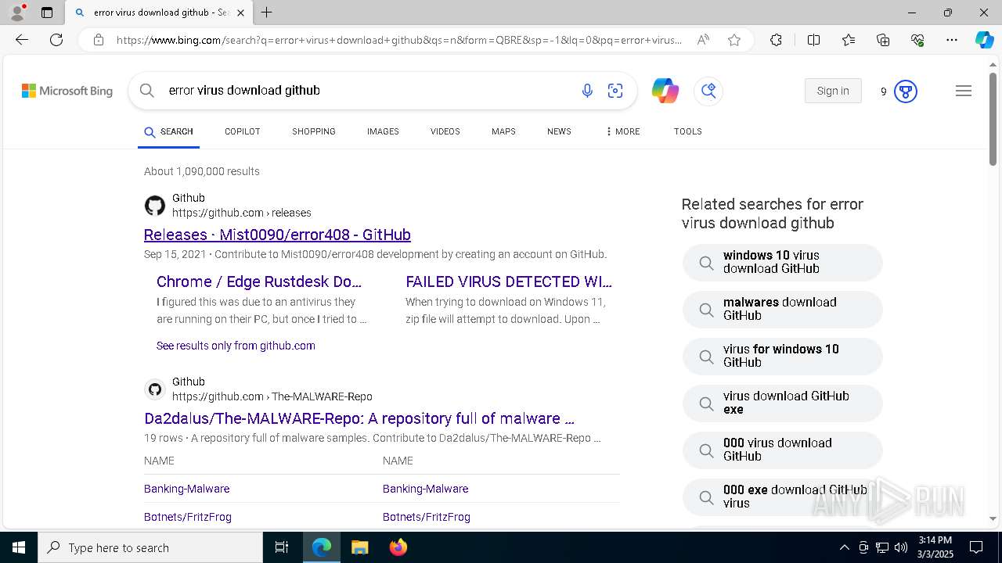Click the page vertical scrollbar
This screenshot has height=563, width=1002.
(x=993, y=117)
